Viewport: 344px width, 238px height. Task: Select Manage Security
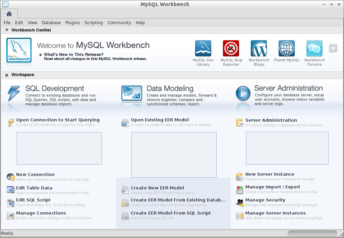265,200
